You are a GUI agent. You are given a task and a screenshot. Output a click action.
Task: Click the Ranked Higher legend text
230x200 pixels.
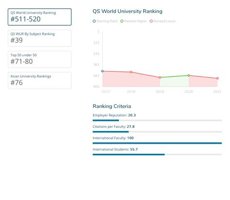tap(135, 21)
